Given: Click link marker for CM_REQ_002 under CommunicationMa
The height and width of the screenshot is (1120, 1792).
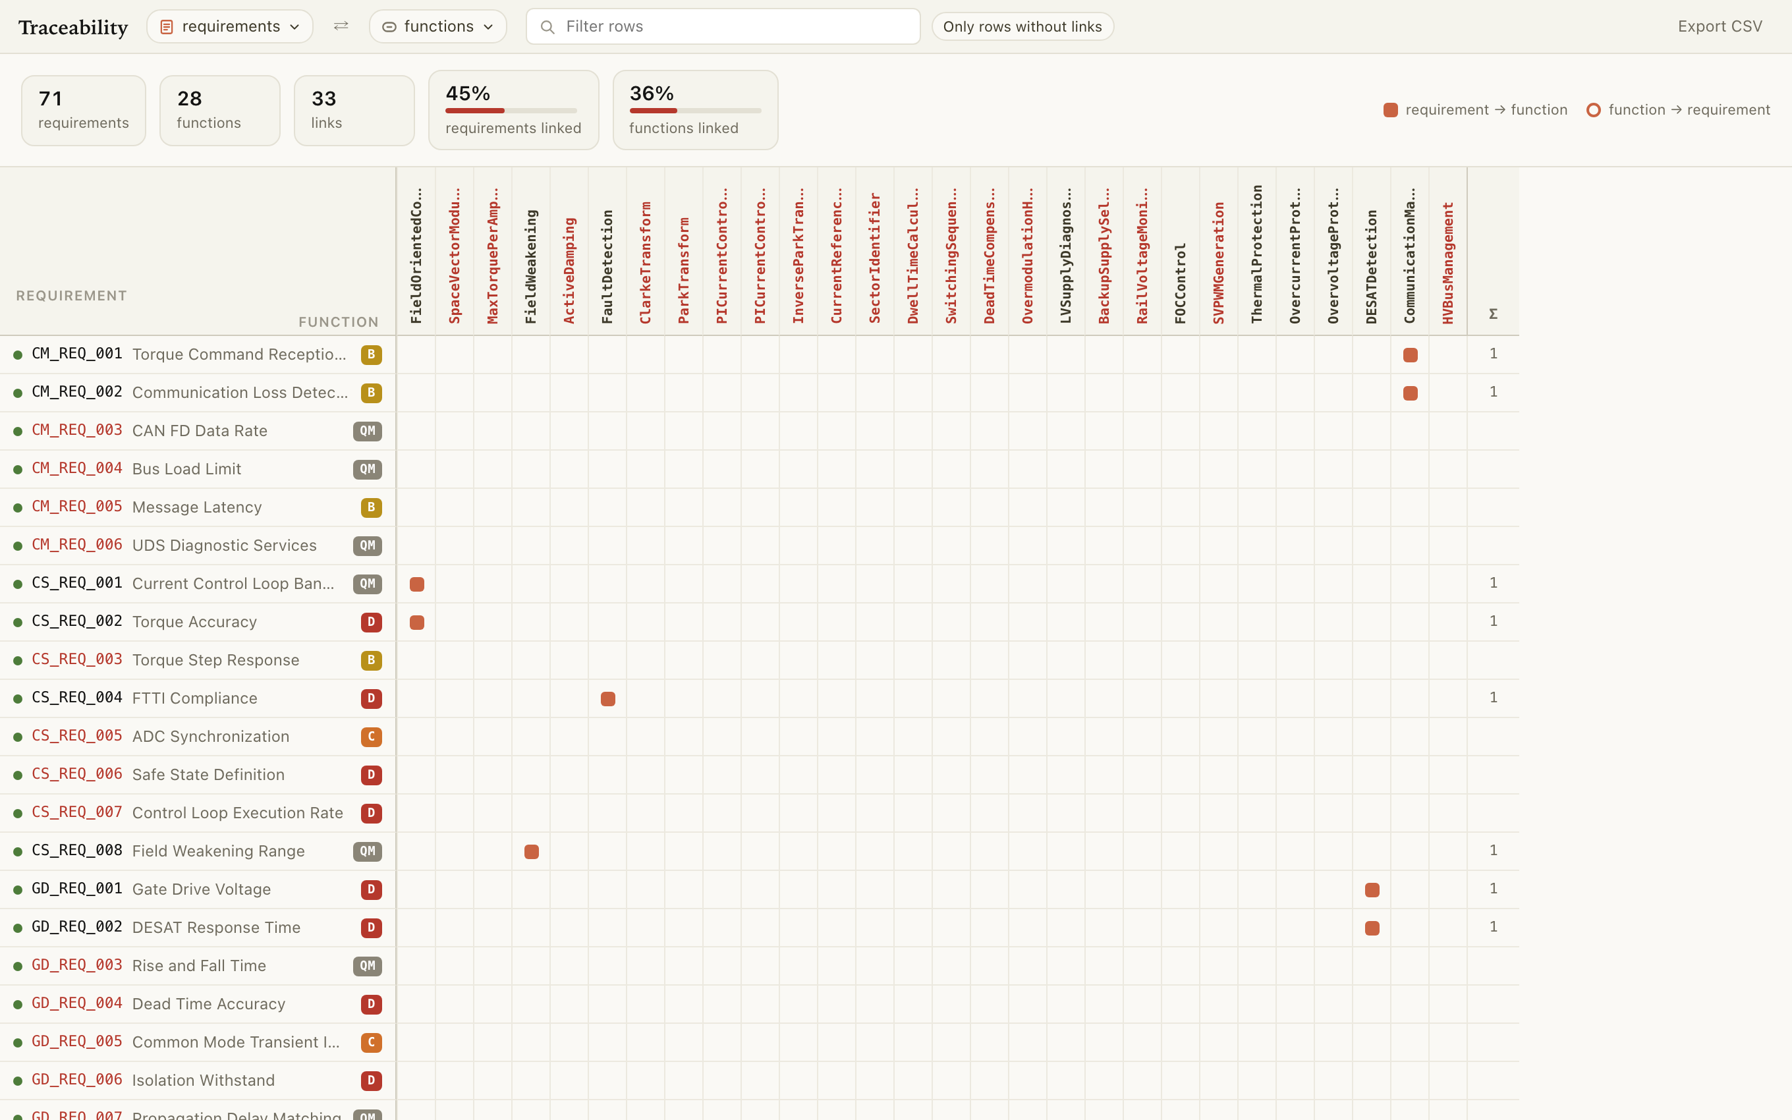Looking at the screenshot, I should 1410,393.
